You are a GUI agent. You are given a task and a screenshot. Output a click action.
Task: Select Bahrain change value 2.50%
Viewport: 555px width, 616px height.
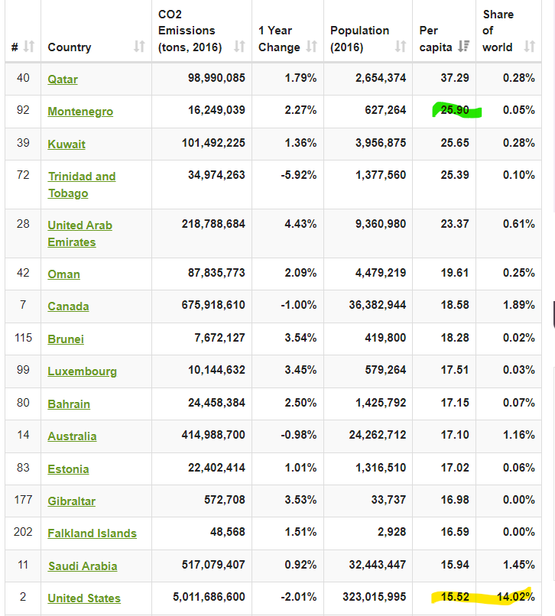point(300,403)
